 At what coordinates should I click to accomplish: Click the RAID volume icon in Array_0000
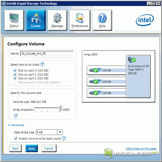(132, 60)
